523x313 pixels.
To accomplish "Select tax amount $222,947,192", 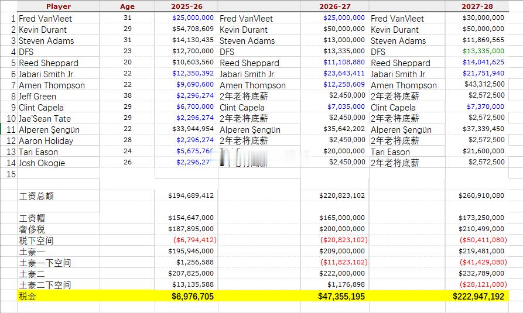I will coord(478,297).
